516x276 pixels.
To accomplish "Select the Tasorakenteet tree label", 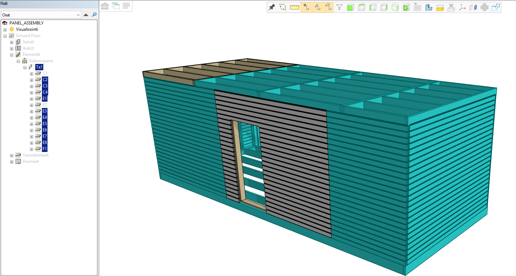I will tap(36, 155).
